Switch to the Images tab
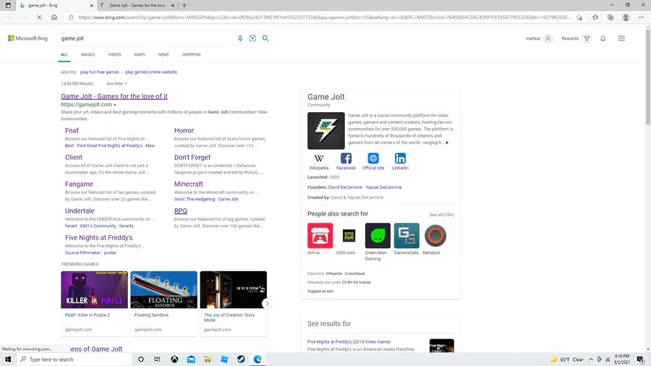Image resolution: width=651 pixels, height=366 pixels. pos(88,54)
